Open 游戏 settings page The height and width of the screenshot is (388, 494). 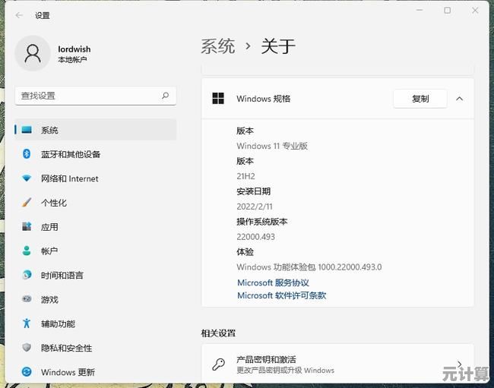[x=96, y=299]
